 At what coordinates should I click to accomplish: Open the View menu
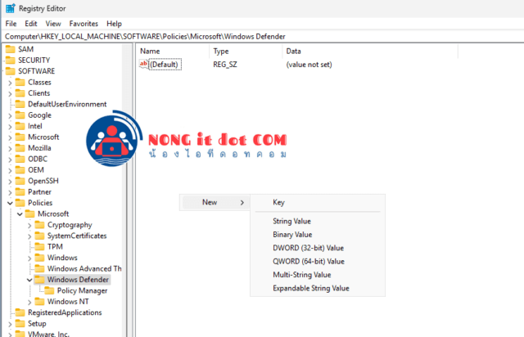coord(53,24)
